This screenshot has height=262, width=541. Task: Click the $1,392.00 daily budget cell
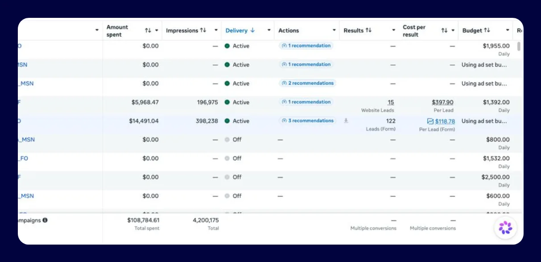[x=496, y=102]
